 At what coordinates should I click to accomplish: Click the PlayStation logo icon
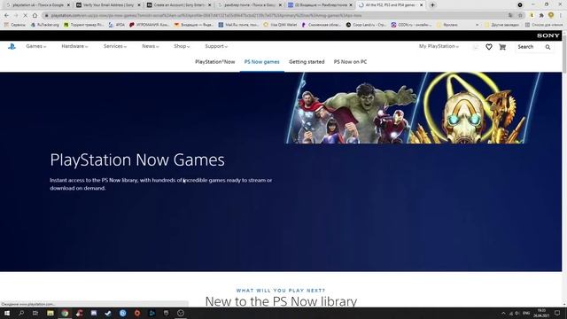coord(12,47)
